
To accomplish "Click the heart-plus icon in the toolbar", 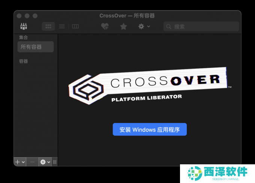I will [x=105, y=27].
